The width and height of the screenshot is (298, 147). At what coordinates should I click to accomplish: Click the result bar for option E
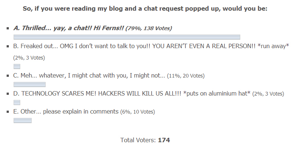pos(22,120)
